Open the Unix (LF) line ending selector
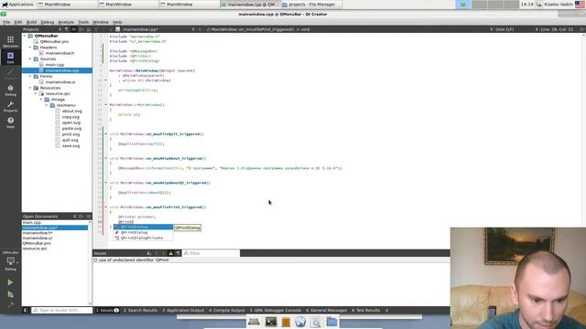The height and width of the screenshot is (329, 586). 505,29
